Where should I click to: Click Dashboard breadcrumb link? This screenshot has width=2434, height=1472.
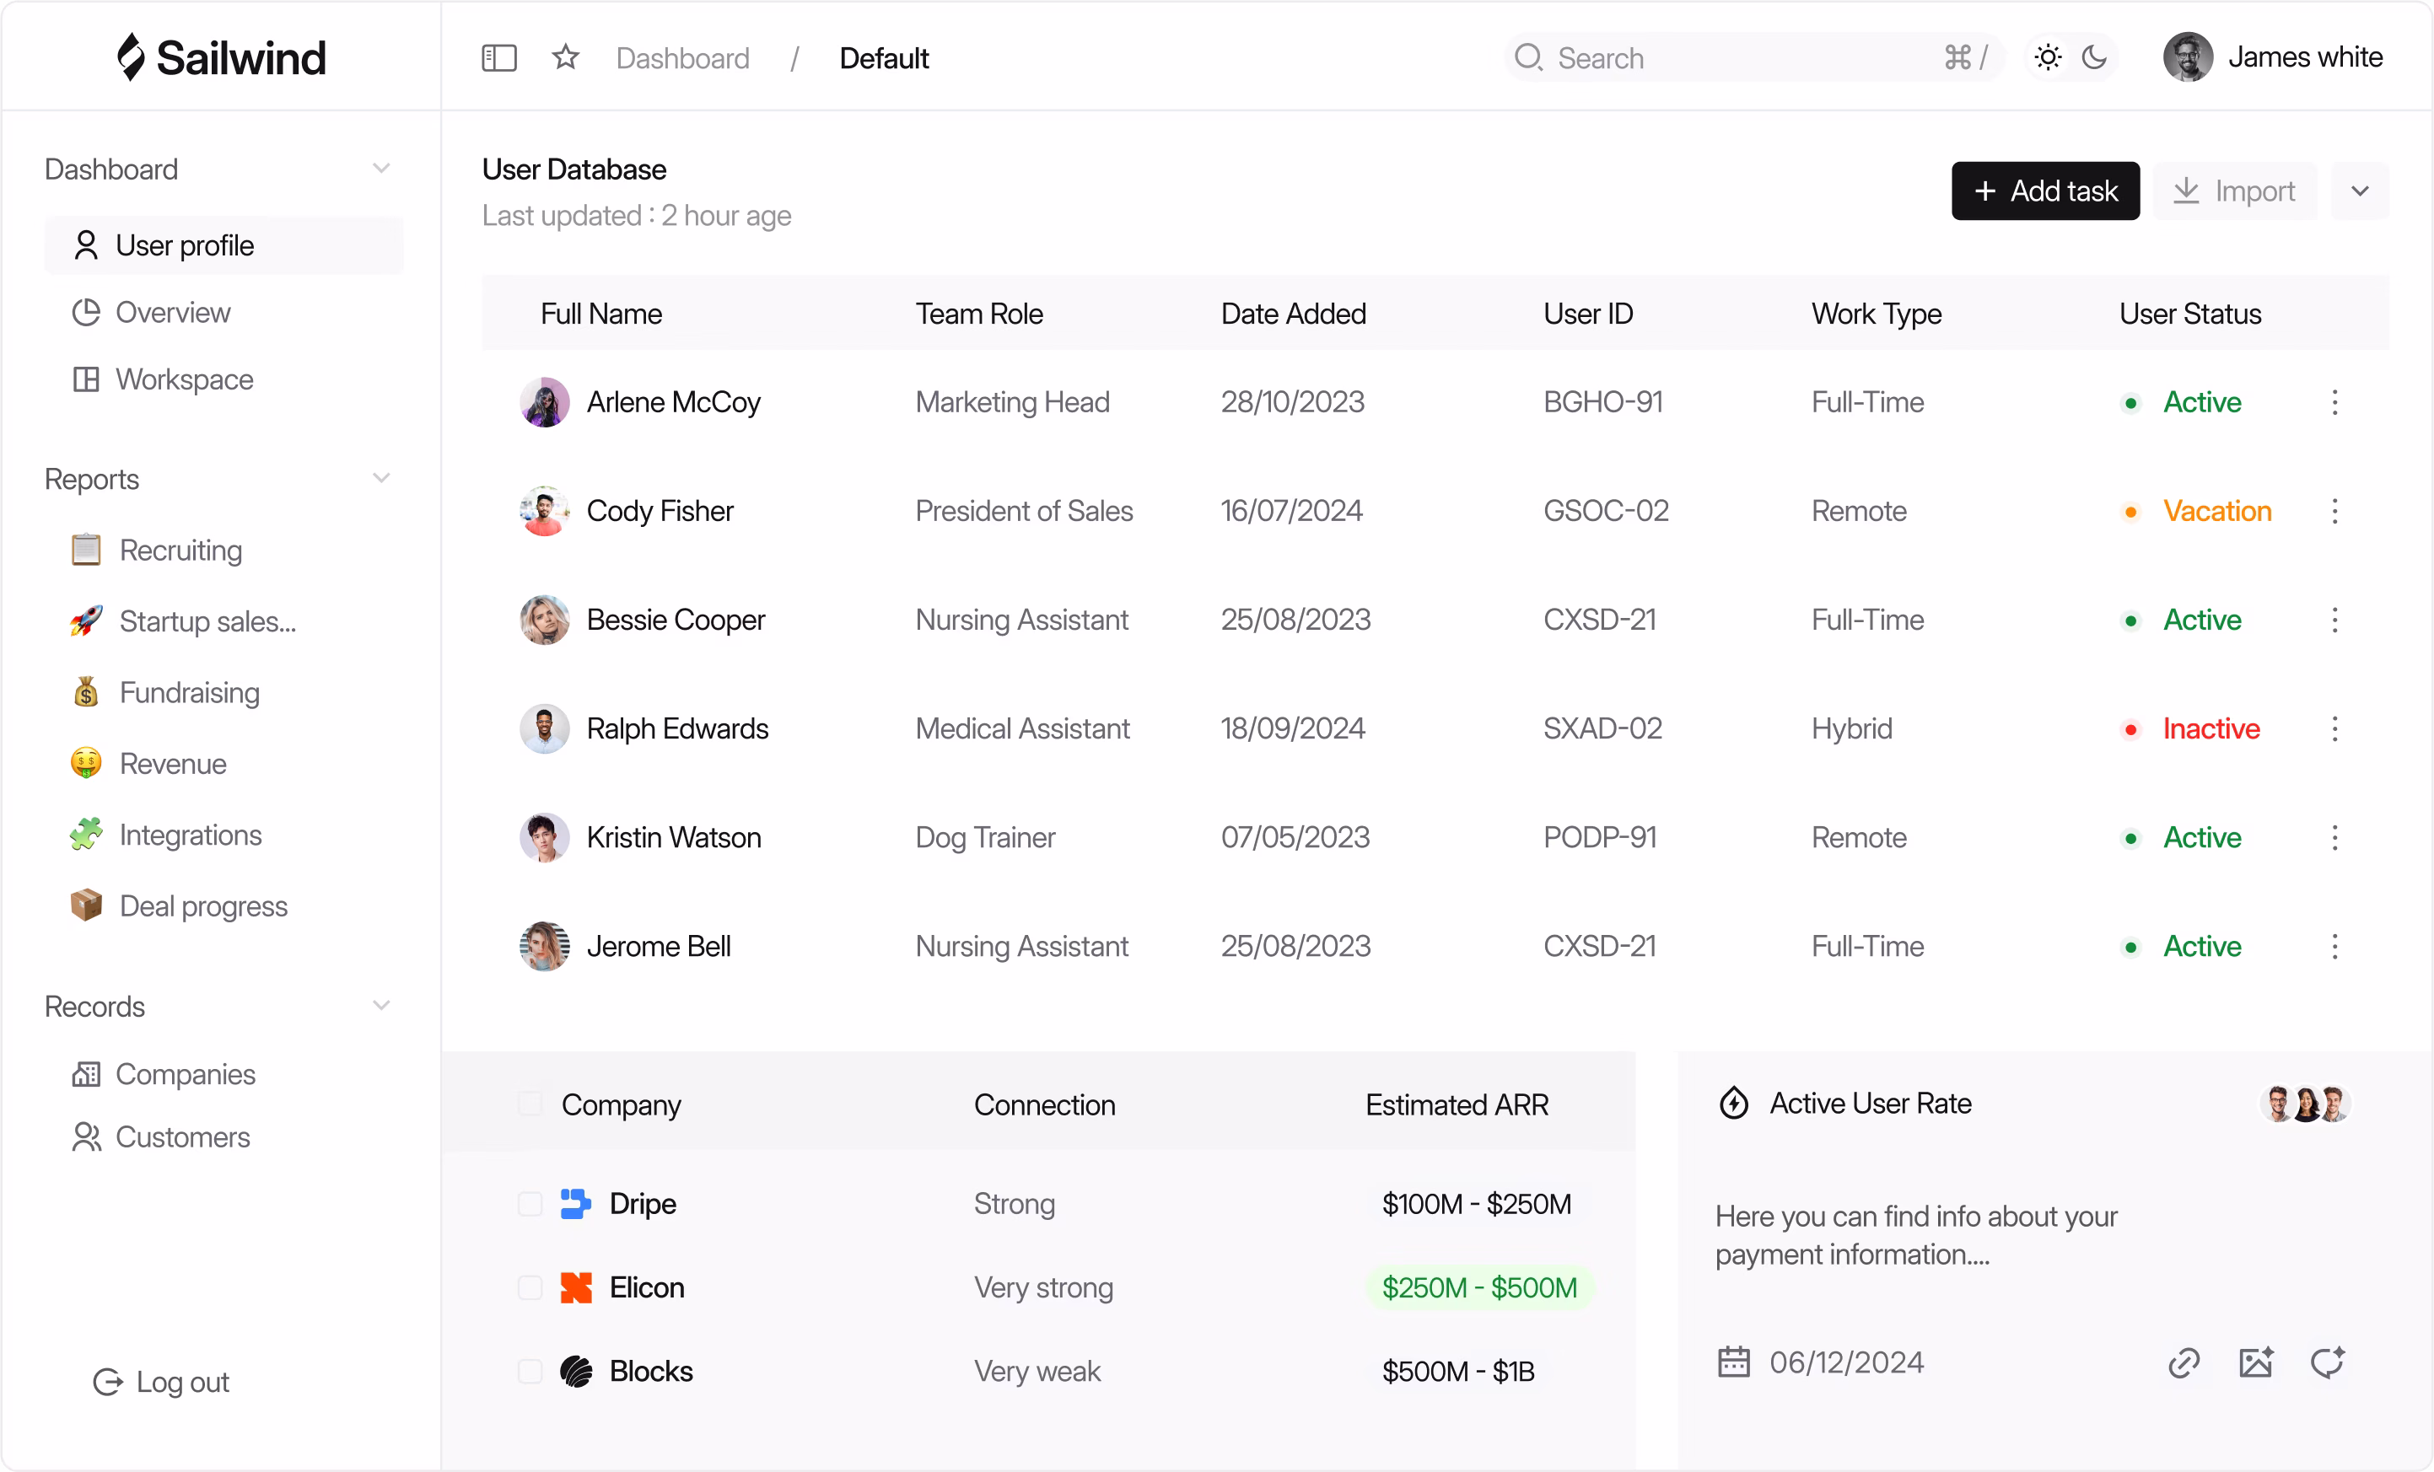tap(682, 58)
